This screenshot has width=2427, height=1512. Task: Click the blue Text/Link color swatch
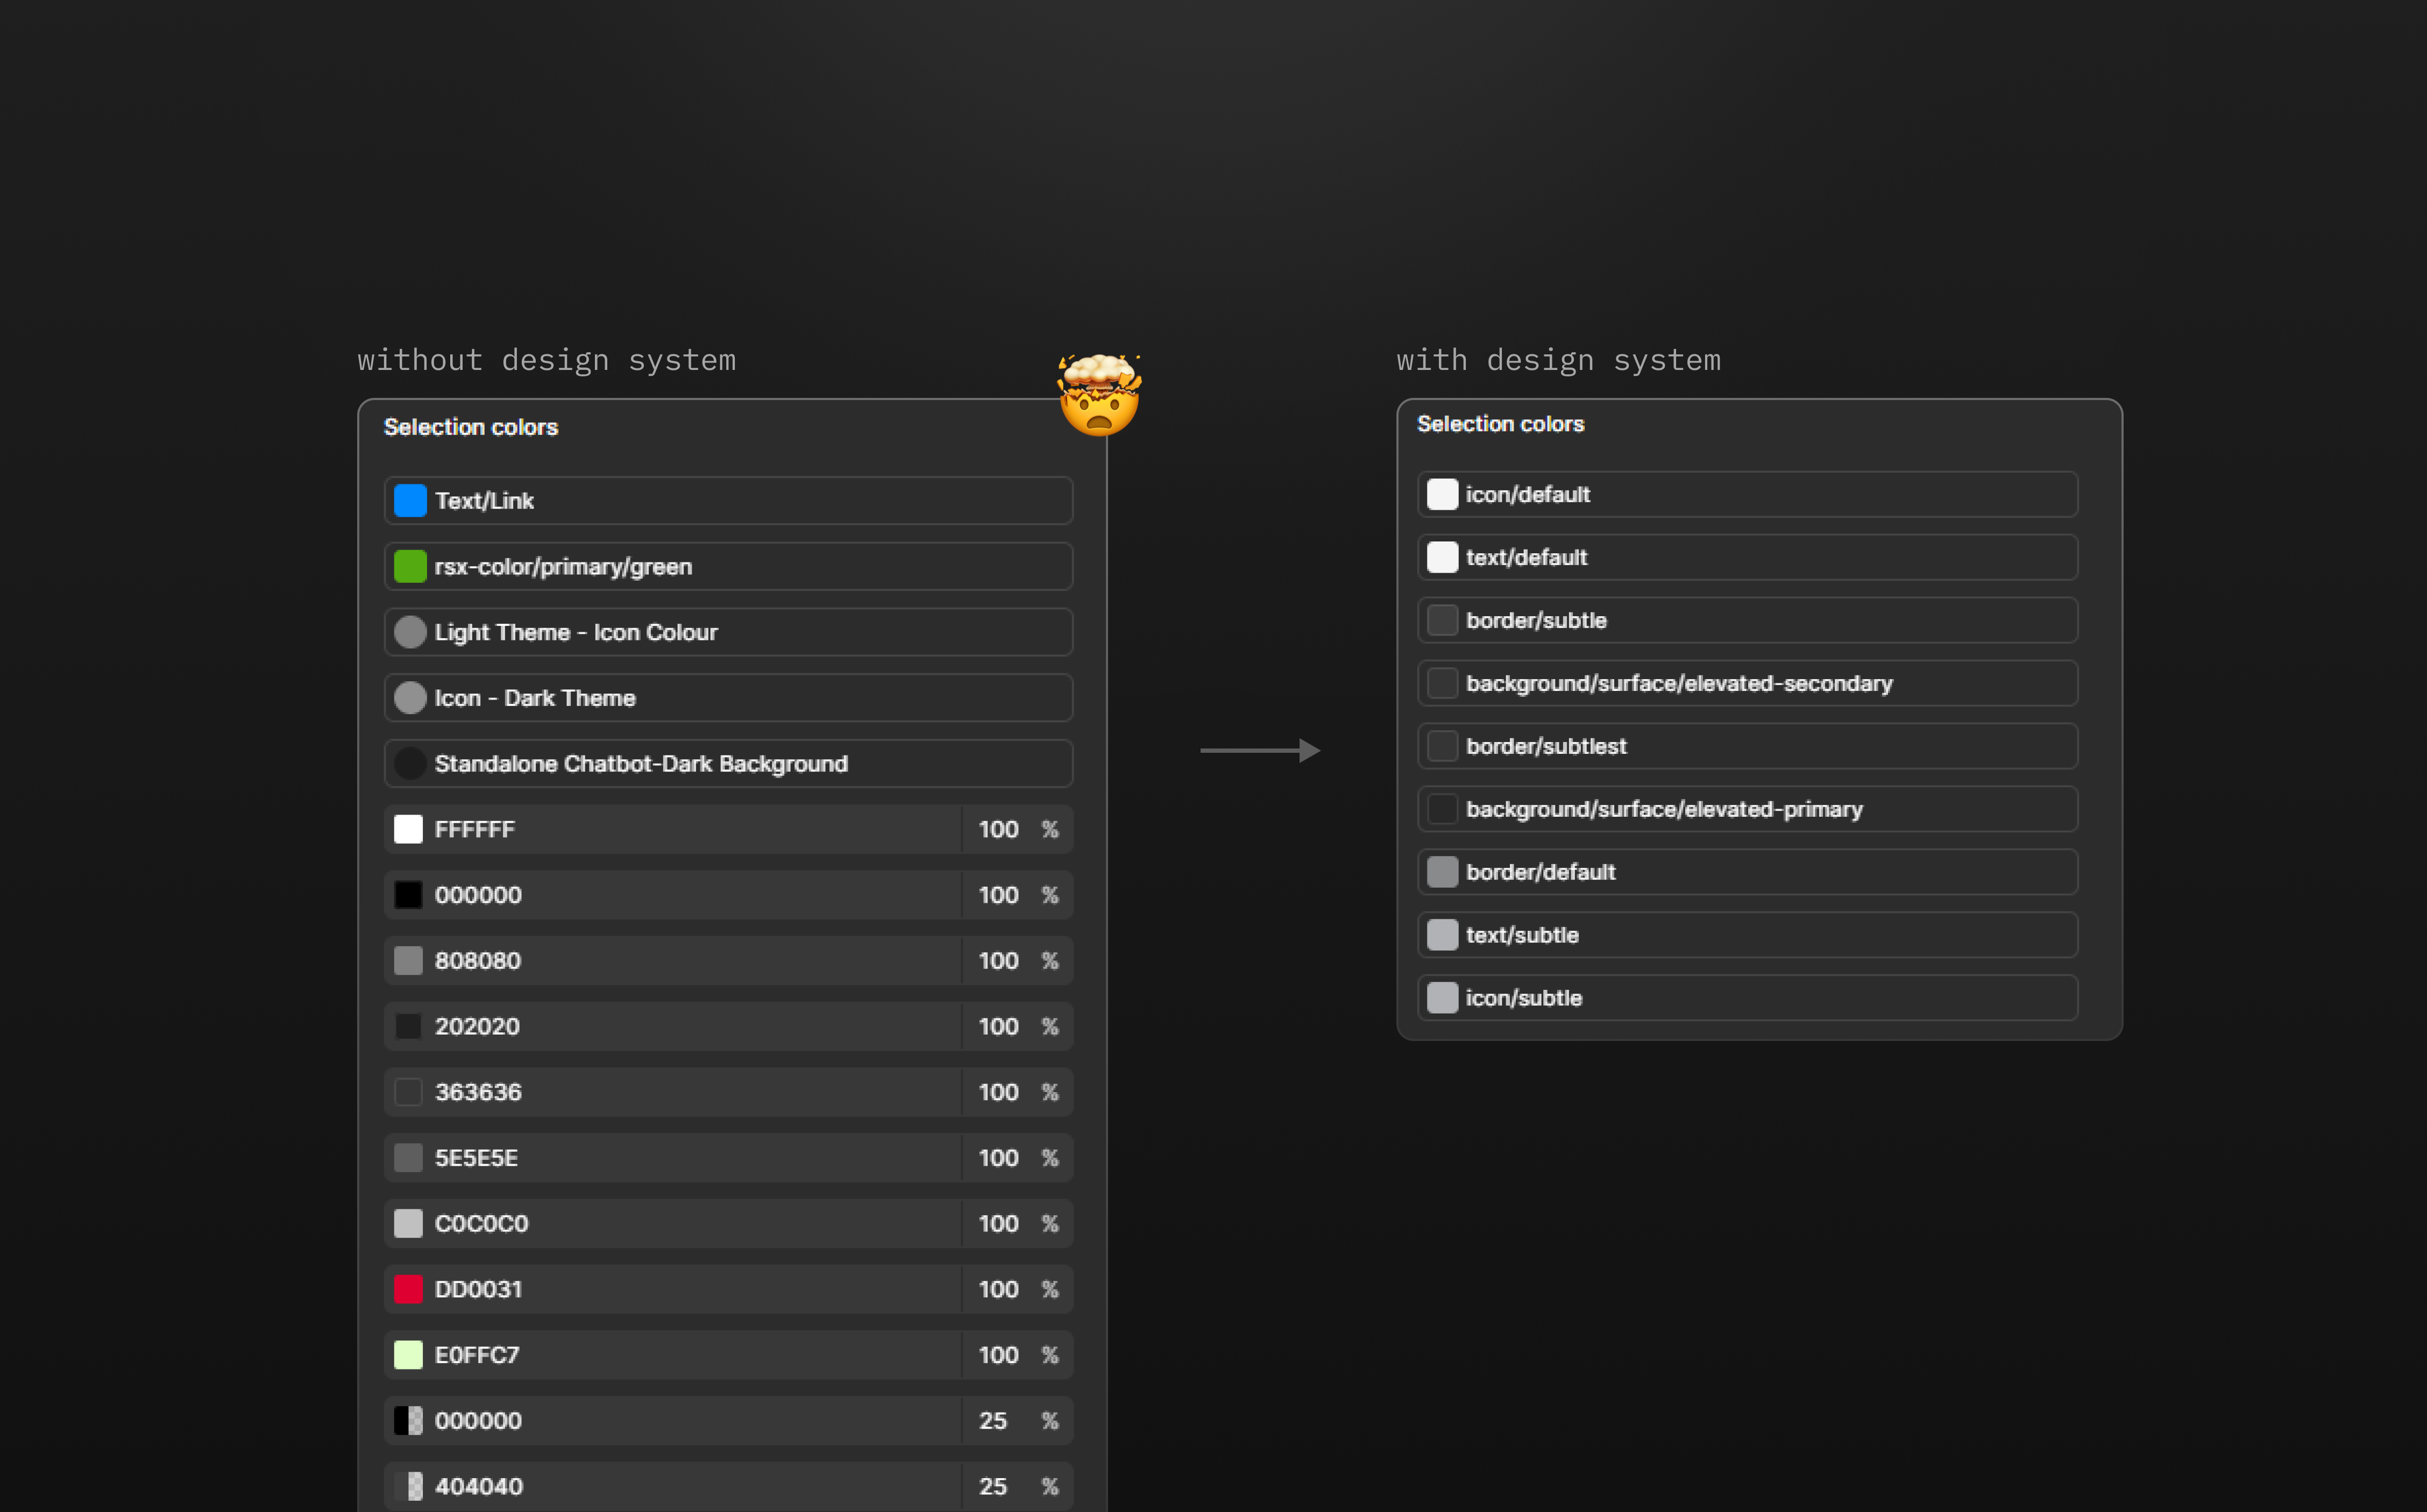tap(410, 500)
